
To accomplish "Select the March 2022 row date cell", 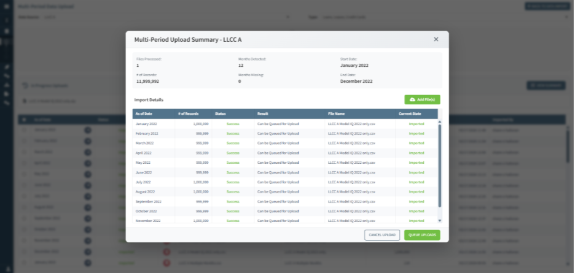I will [x=145, y=144].
